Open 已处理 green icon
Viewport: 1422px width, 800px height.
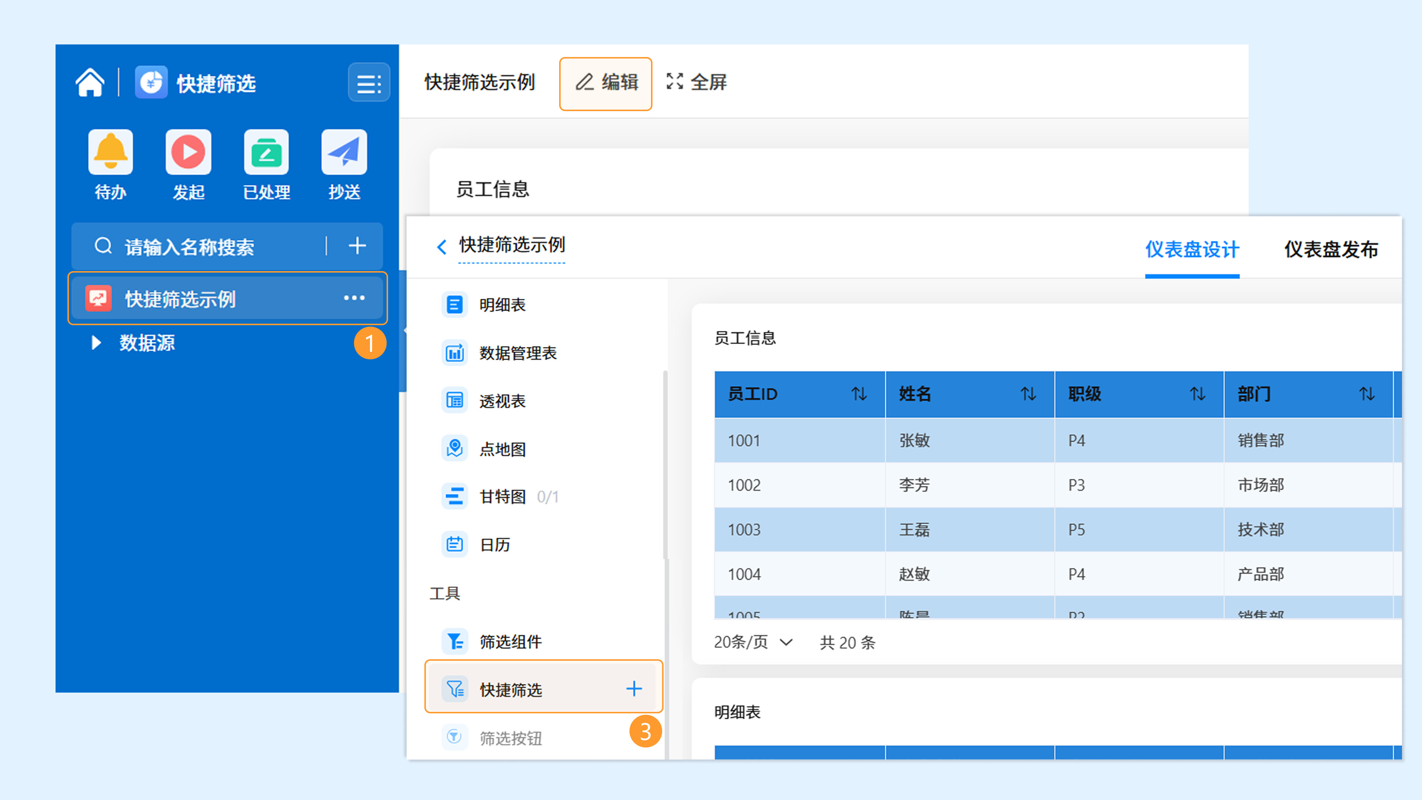(267, 152)
